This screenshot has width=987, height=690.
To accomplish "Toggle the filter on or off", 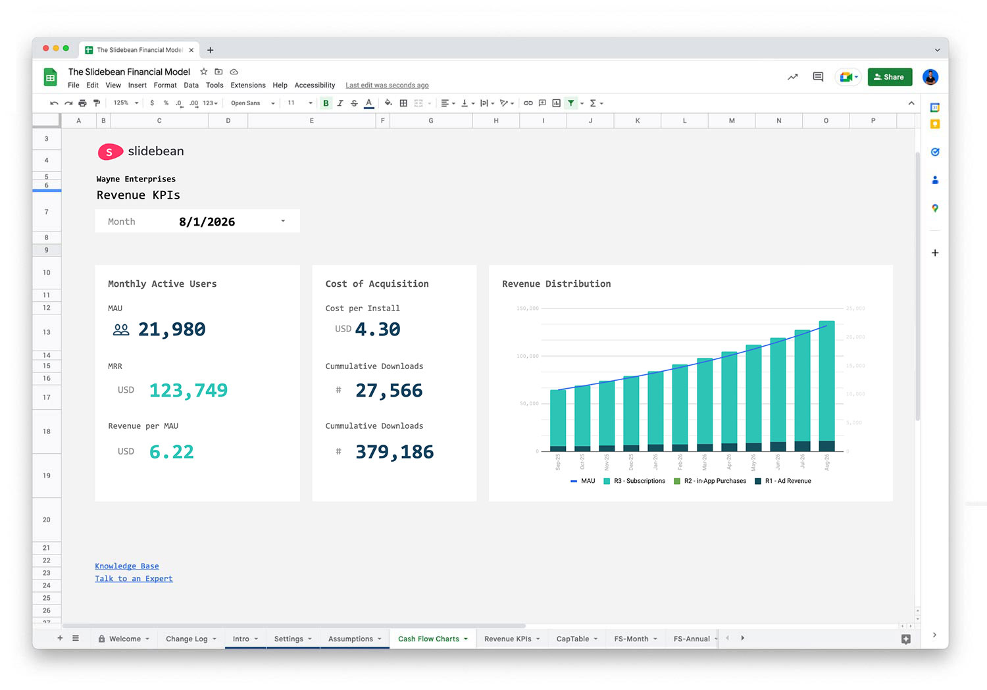I will [570, 103].
